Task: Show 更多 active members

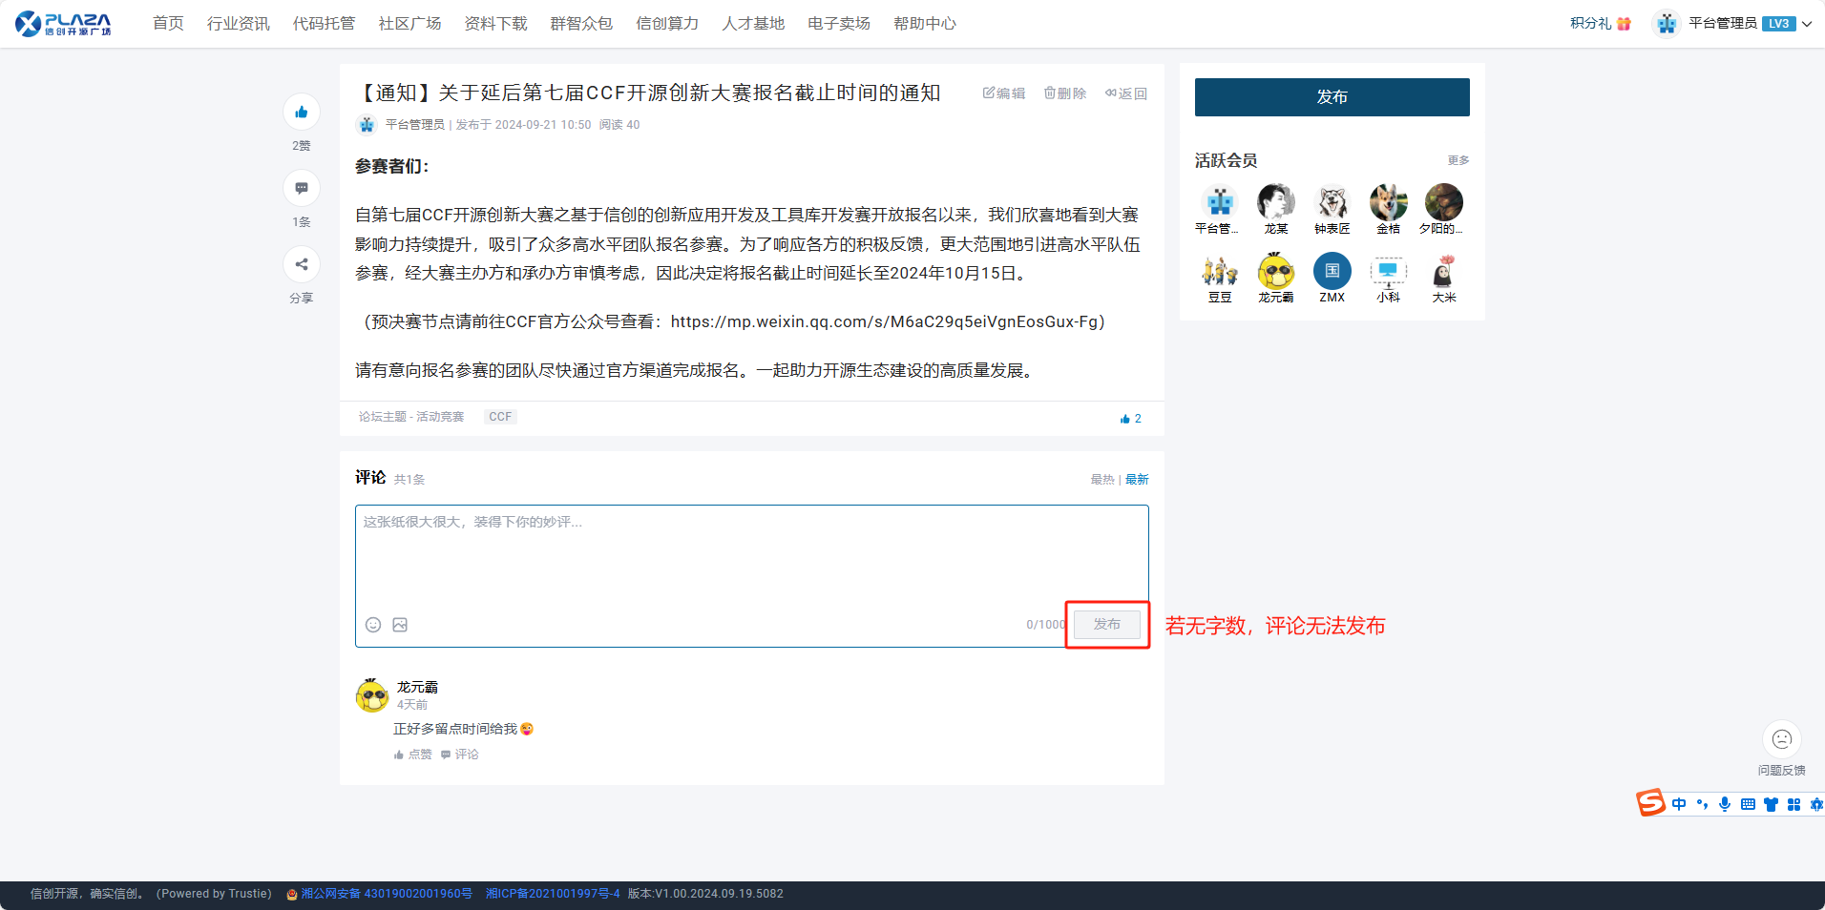Action: tap(1458, 160)
